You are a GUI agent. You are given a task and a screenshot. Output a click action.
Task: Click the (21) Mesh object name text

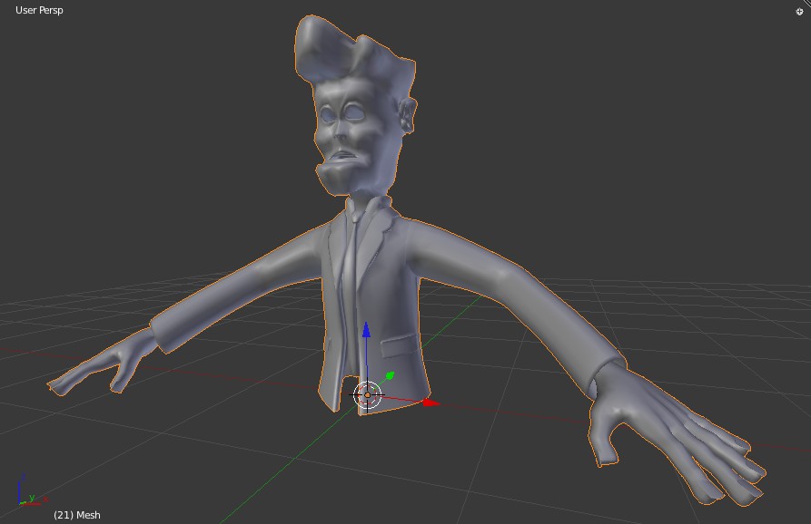tap(77, 514)
